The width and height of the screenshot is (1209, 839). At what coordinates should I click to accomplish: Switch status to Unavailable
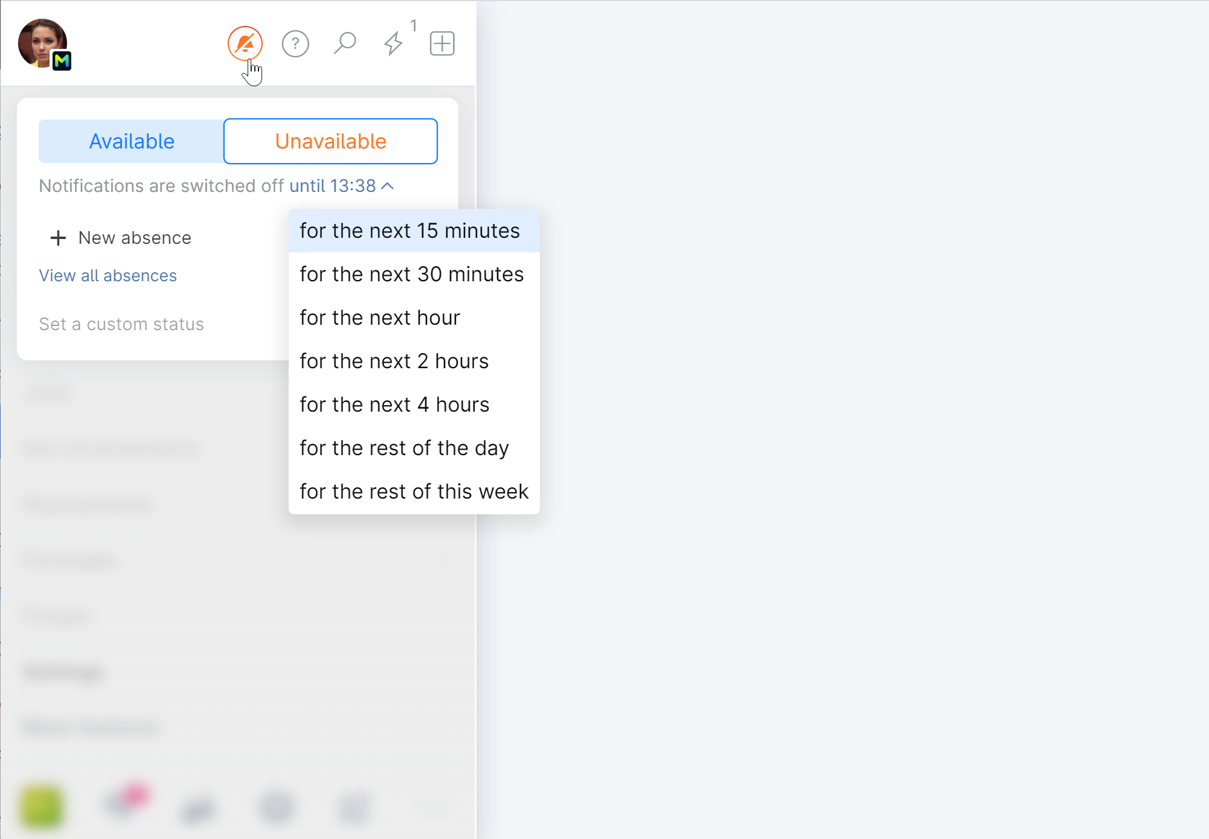pos(330,141)
